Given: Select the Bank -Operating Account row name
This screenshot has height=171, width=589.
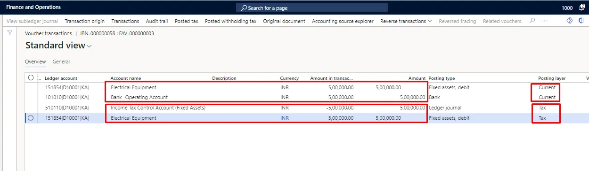Looking at the screenshot, I should click(x=139, y=97).
